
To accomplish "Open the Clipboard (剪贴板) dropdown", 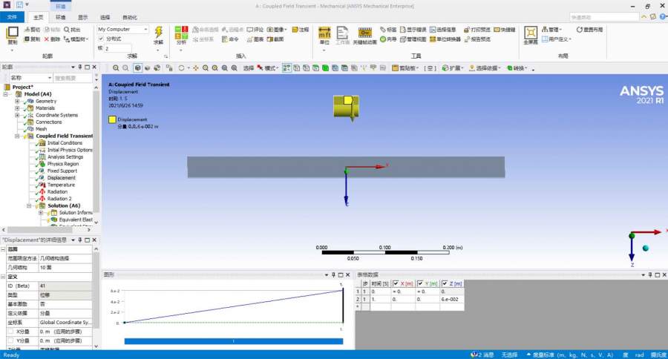I will point(405,67).
